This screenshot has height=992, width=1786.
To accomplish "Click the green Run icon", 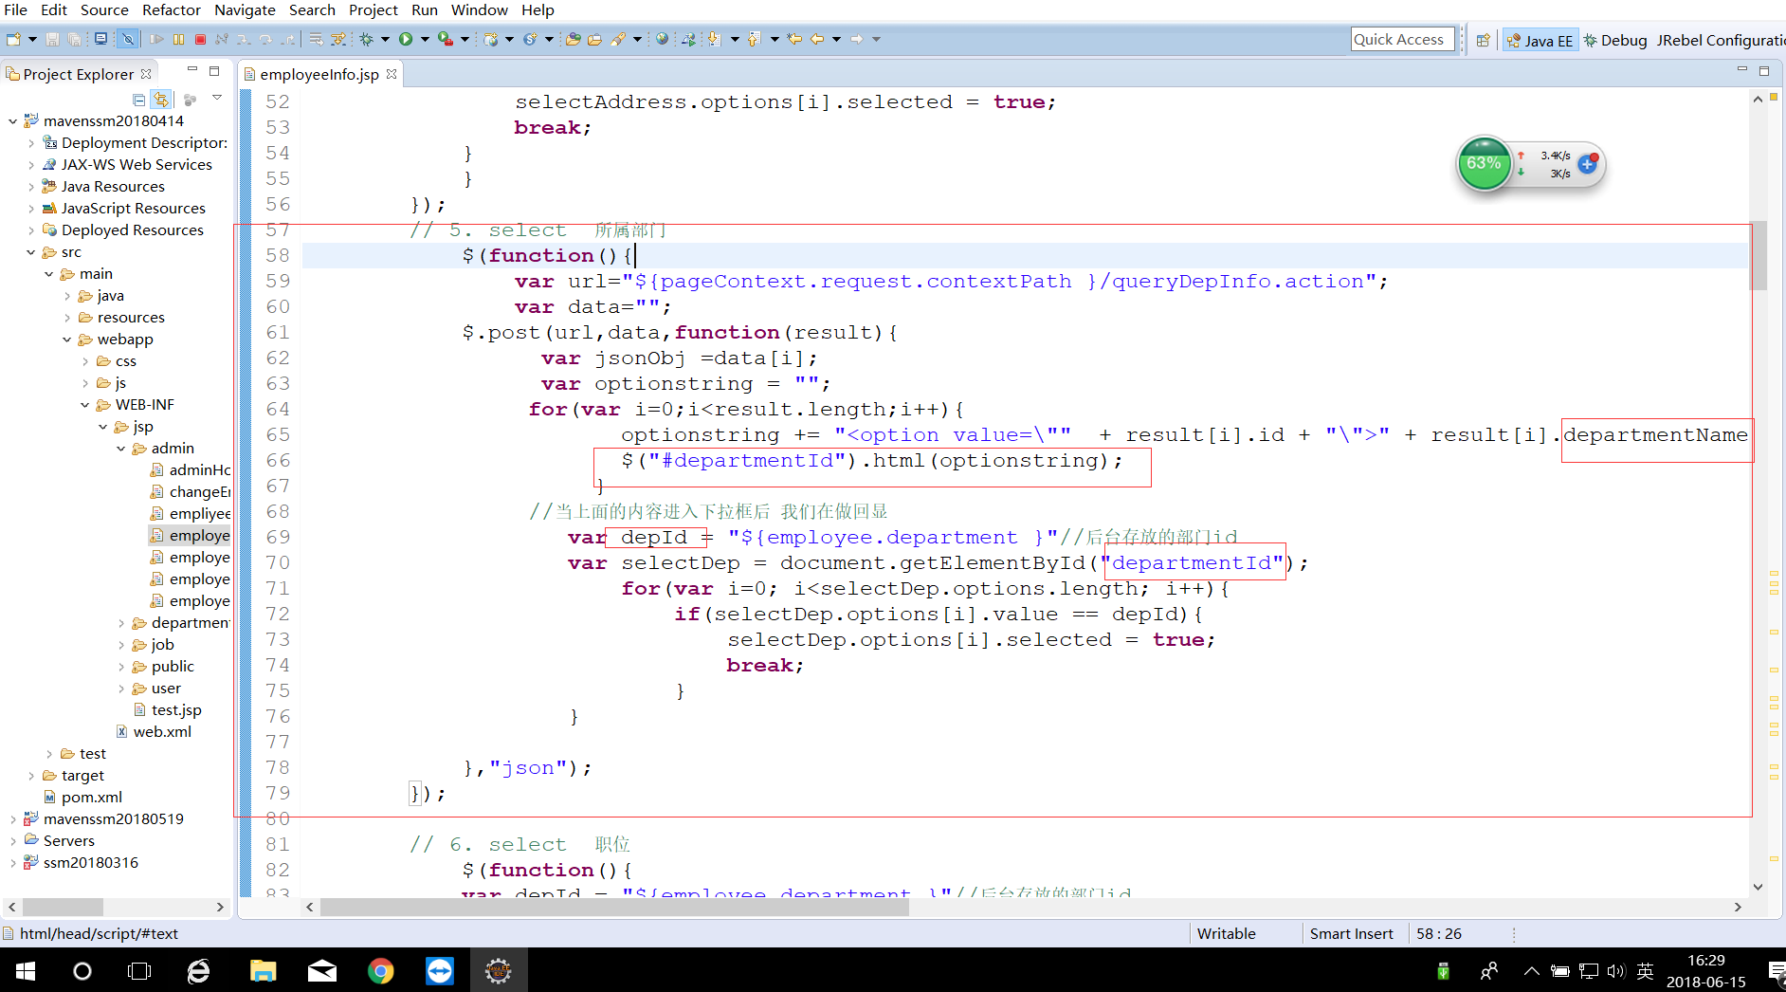I will [406, 39].
